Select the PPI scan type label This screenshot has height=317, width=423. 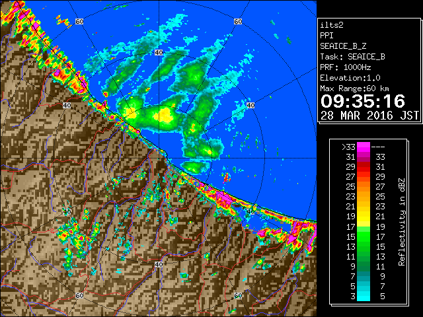[x=327, y=36]
